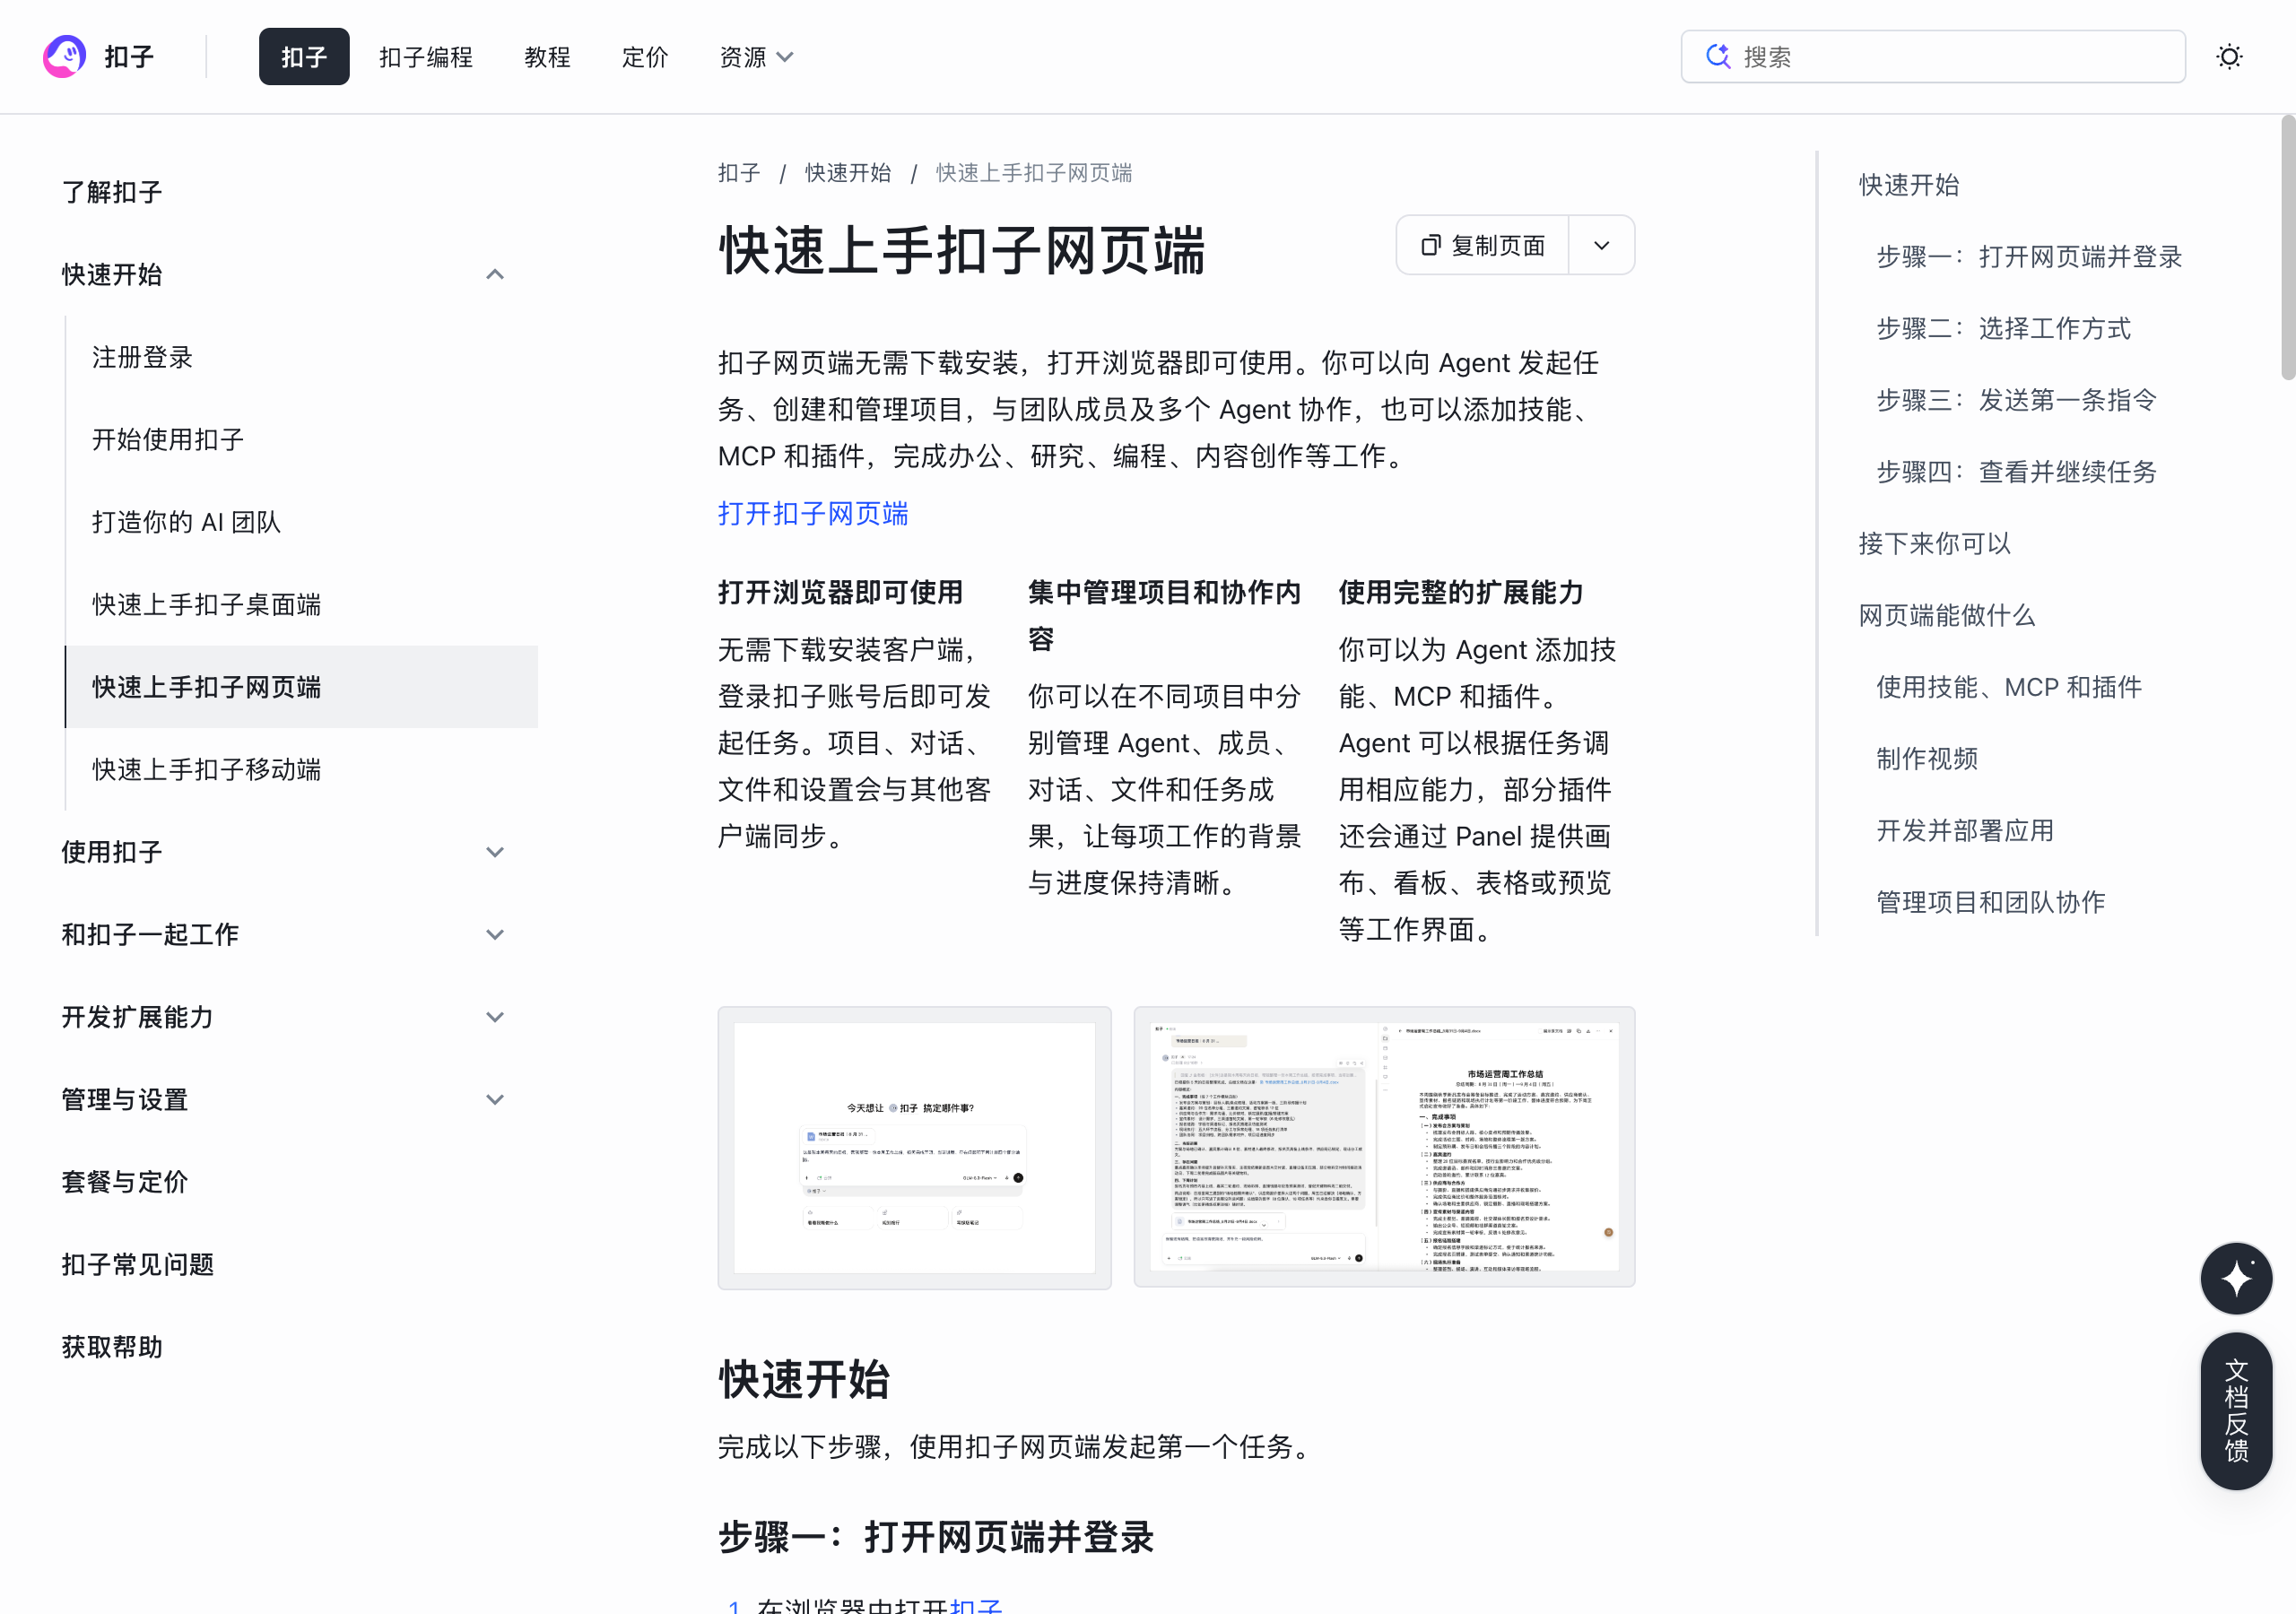Viewport: 2296px width, 1614px height.
Task: Open the 获取帮助 sidebar item
Action: click(112, 1347)
